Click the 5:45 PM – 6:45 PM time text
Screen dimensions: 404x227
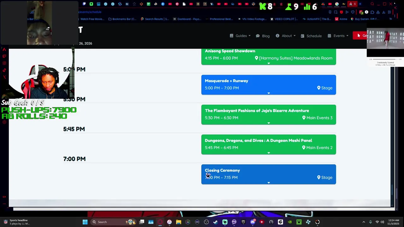pyautogui.click(x=221, y=148)
